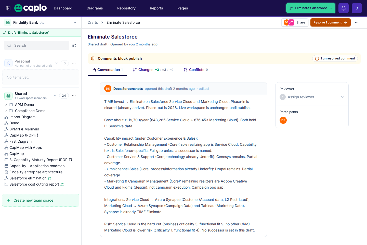Viewport: 367px width, 245px height.
Task: Click the DS participant avatar
Action: pos(283,120)
